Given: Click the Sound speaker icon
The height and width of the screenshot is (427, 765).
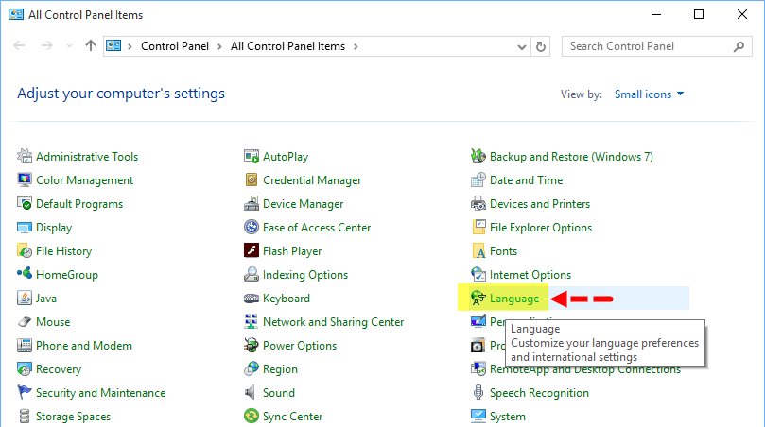Looking at the screenshot, I should (252, 393).
